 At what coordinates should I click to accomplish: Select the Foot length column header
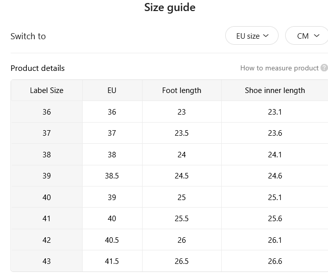coord(181,90)
